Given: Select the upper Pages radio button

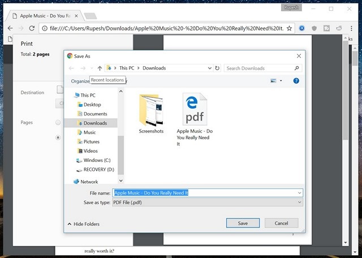Looking at the screenshot, I should (x=58, y=122).
